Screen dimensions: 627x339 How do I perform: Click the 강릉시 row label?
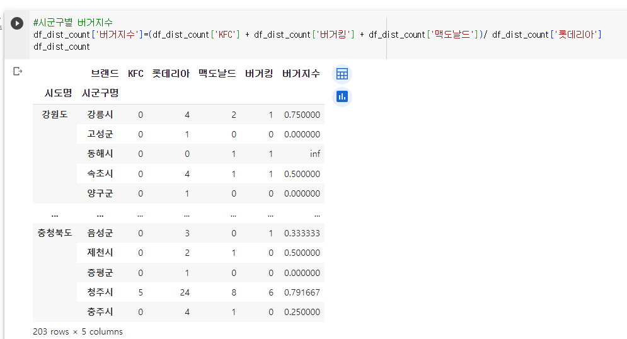coord(100,114)
